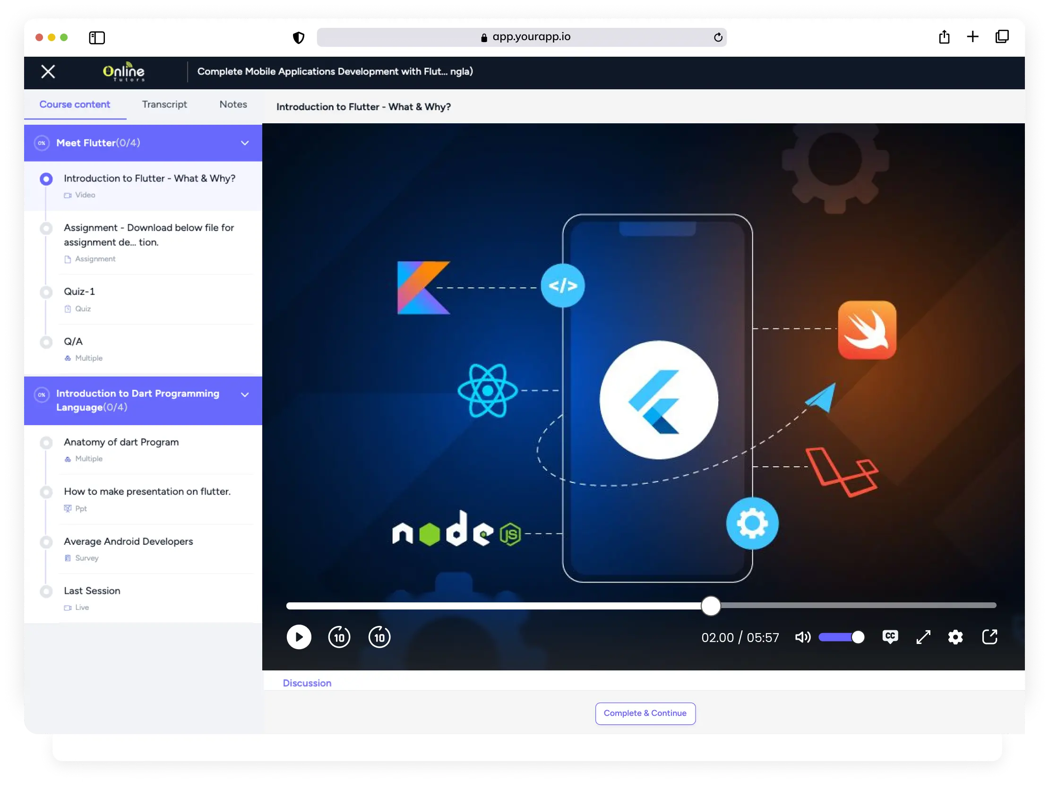The height and width of the screenshot is (789, 1049).
Task: Click the Live type icon
Action: (x=68, y=608)
